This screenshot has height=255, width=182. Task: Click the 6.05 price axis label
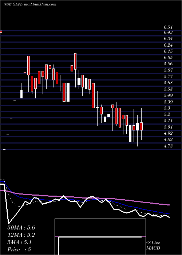coord(168,58)
